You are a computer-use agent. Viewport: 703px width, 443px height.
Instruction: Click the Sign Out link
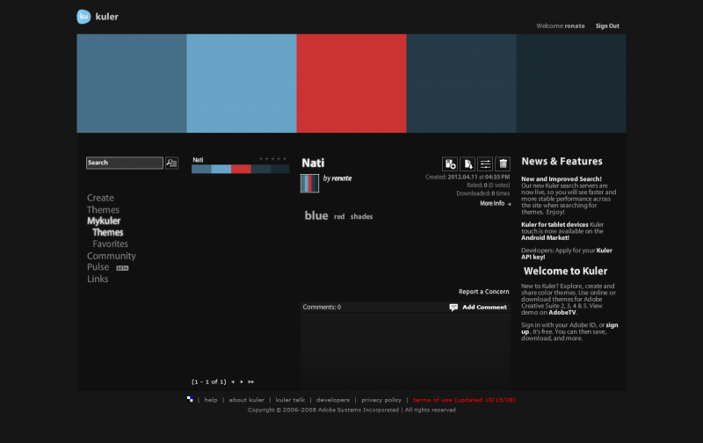(607, 26)
